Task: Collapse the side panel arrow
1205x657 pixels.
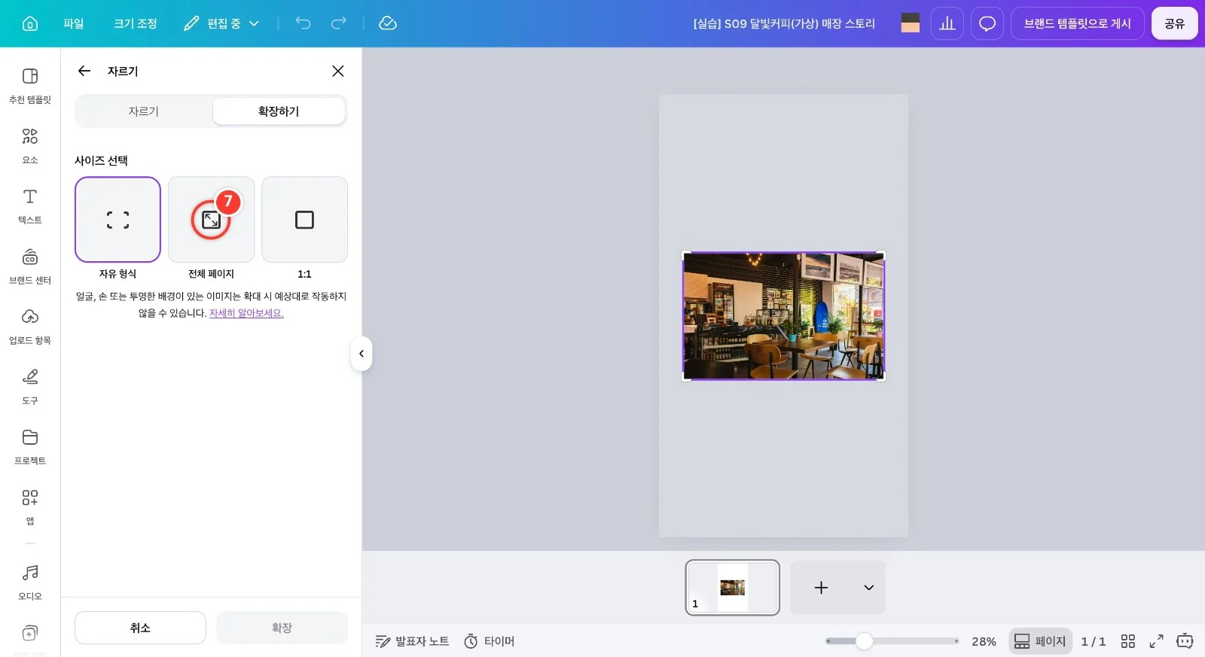Action: [361, 354]
